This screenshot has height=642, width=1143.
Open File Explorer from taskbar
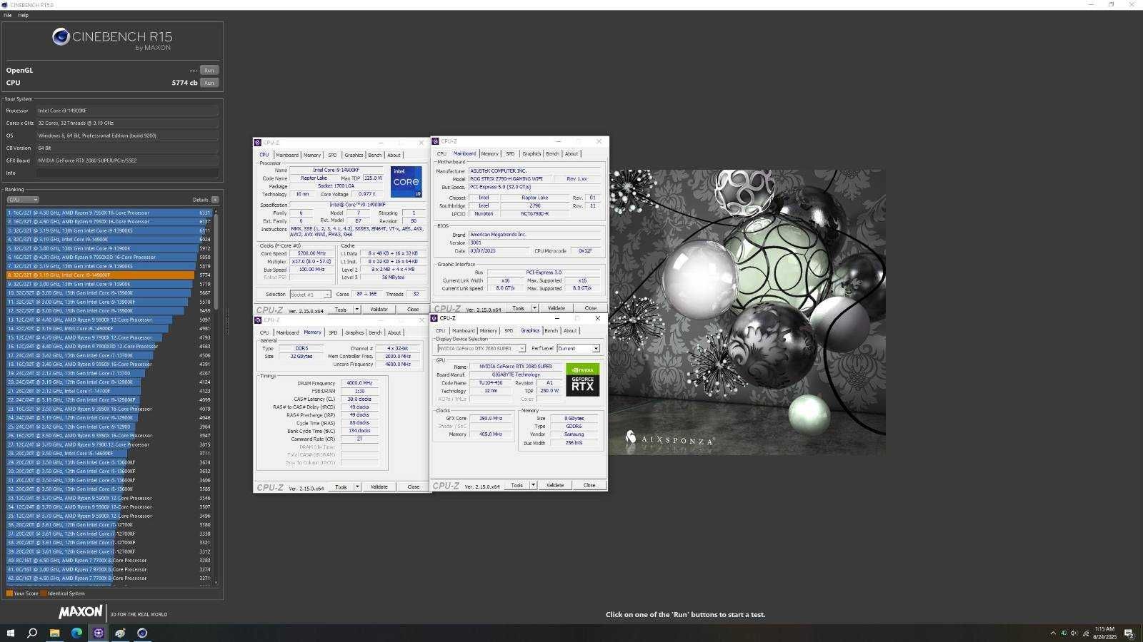coord(54,633)
